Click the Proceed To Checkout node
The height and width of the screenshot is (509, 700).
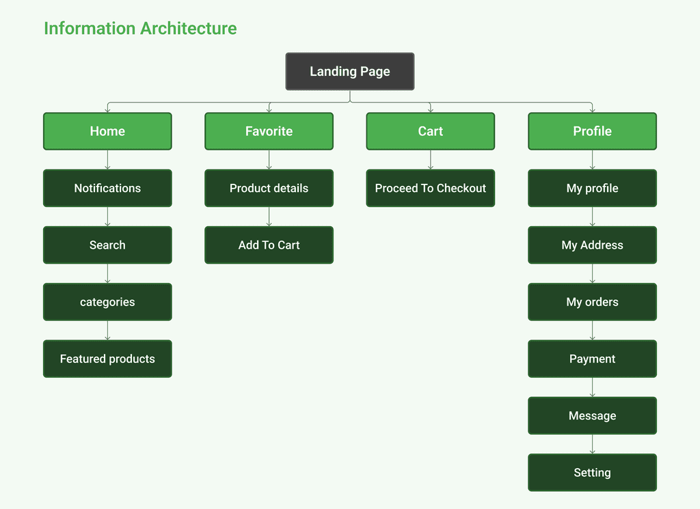point(431,189)
